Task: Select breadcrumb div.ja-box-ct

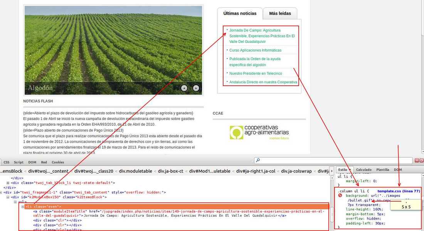Action: tap(171, 171)
